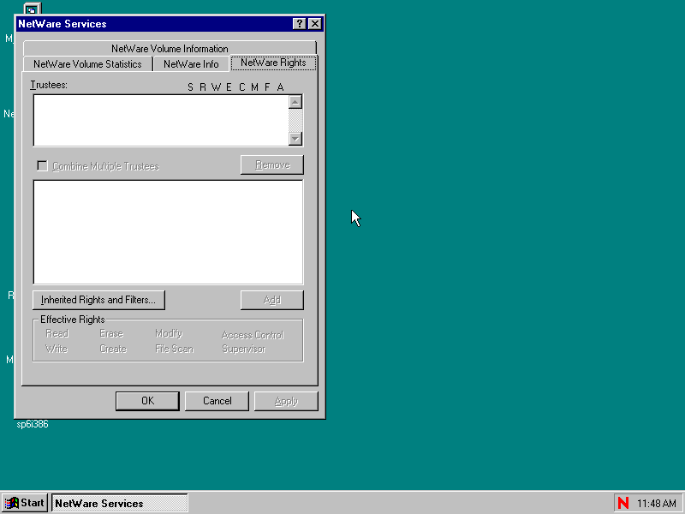The image size is (685, 514).
Task: Click the Create effective right label
Action: click(x=113, y=349)
